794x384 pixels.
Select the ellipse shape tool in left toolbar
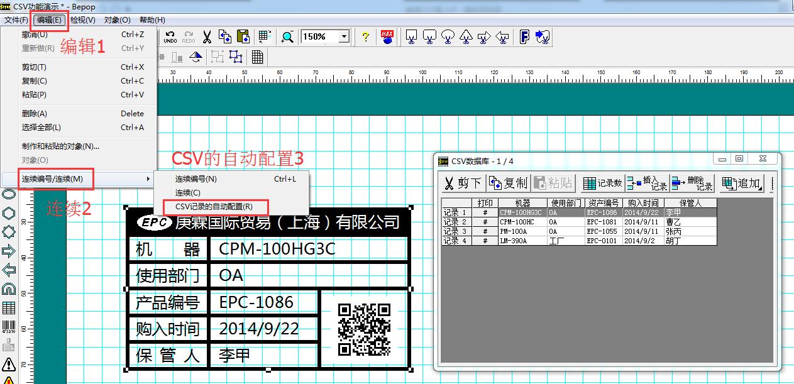pos(9,194)
